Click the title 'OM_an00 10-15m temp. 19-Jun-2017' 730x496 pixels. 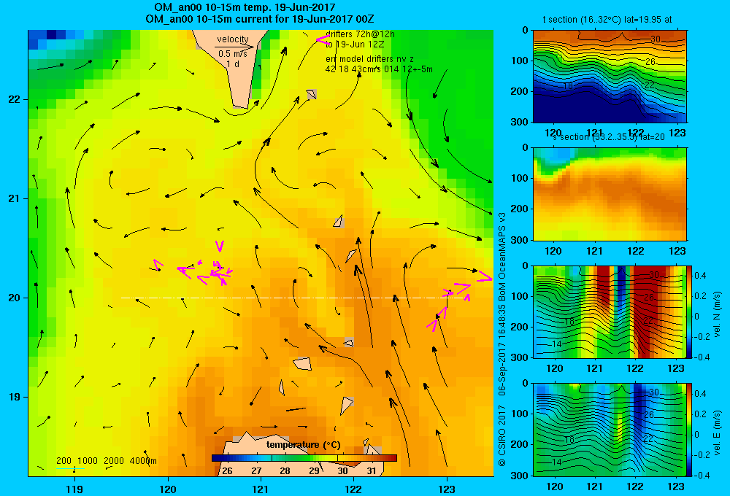[245, 7]
